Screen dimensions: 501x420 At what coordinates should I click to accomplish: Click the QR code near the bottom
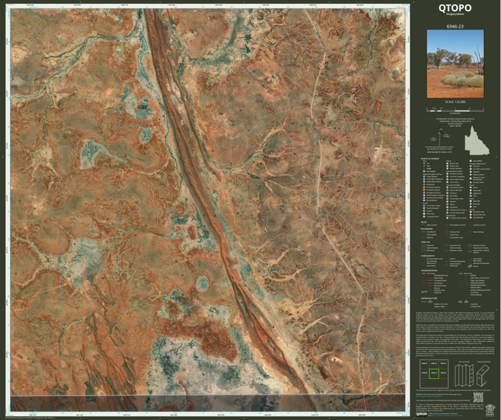tap(478, 397)
